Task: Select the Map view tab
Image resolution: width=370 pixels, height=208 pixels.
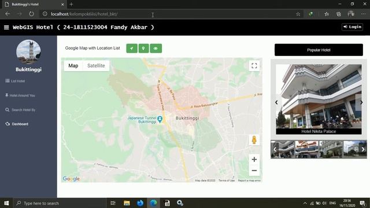Action: [x=73, y=66]
